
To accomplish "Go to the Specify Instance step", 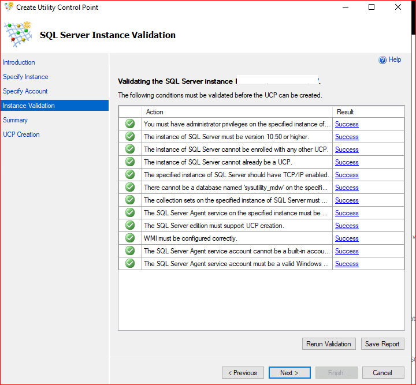I will (25, 77).
